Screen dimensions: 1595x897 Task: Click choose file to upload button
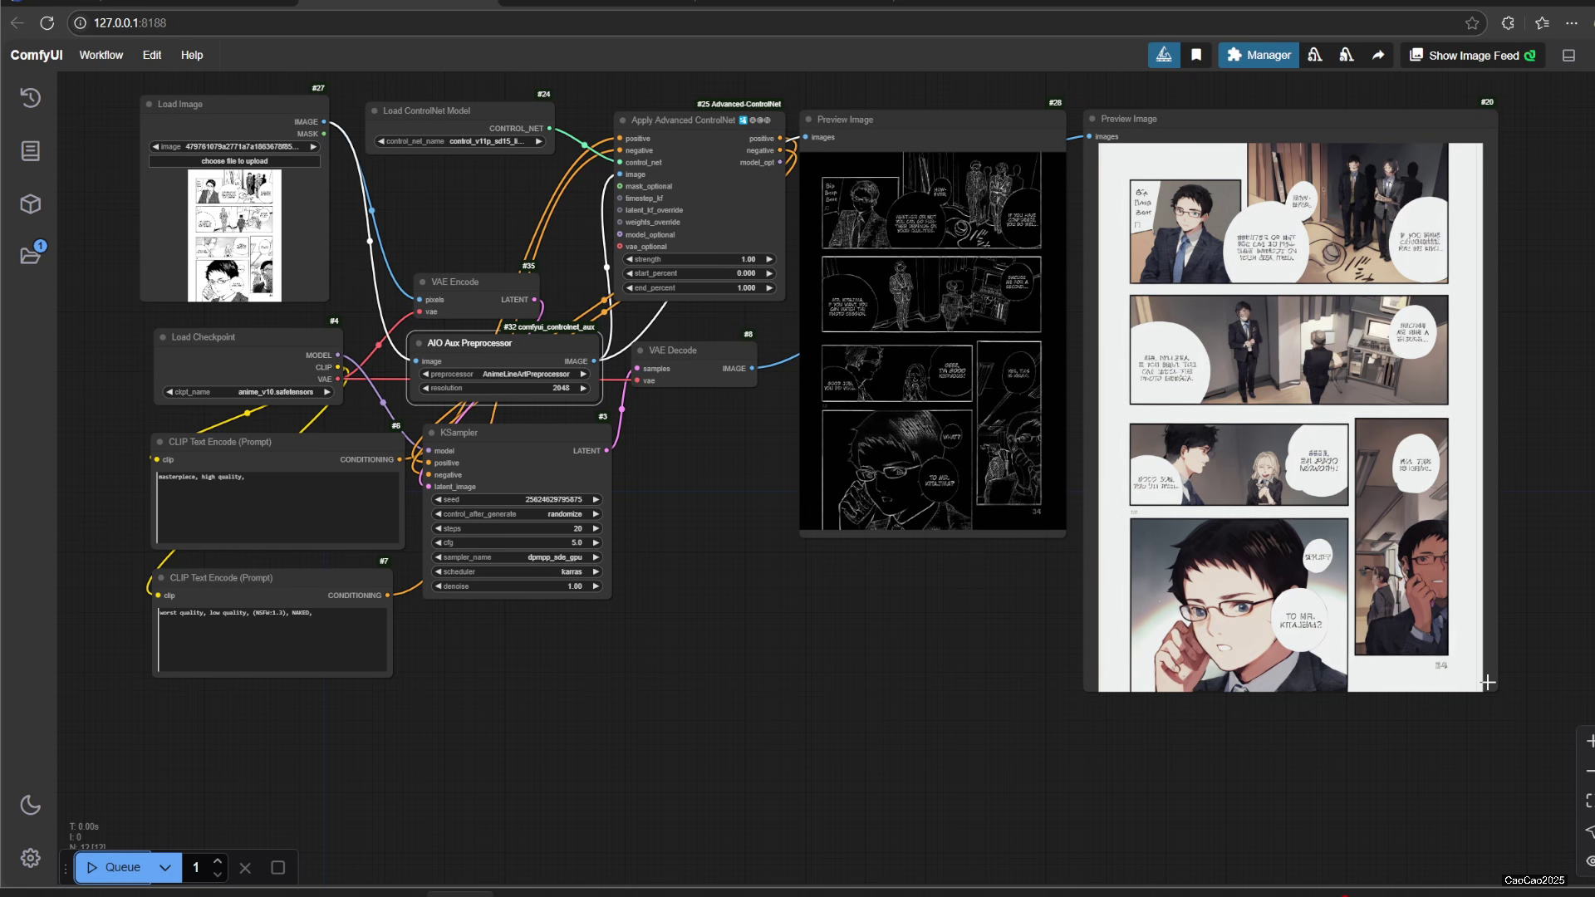234,161
